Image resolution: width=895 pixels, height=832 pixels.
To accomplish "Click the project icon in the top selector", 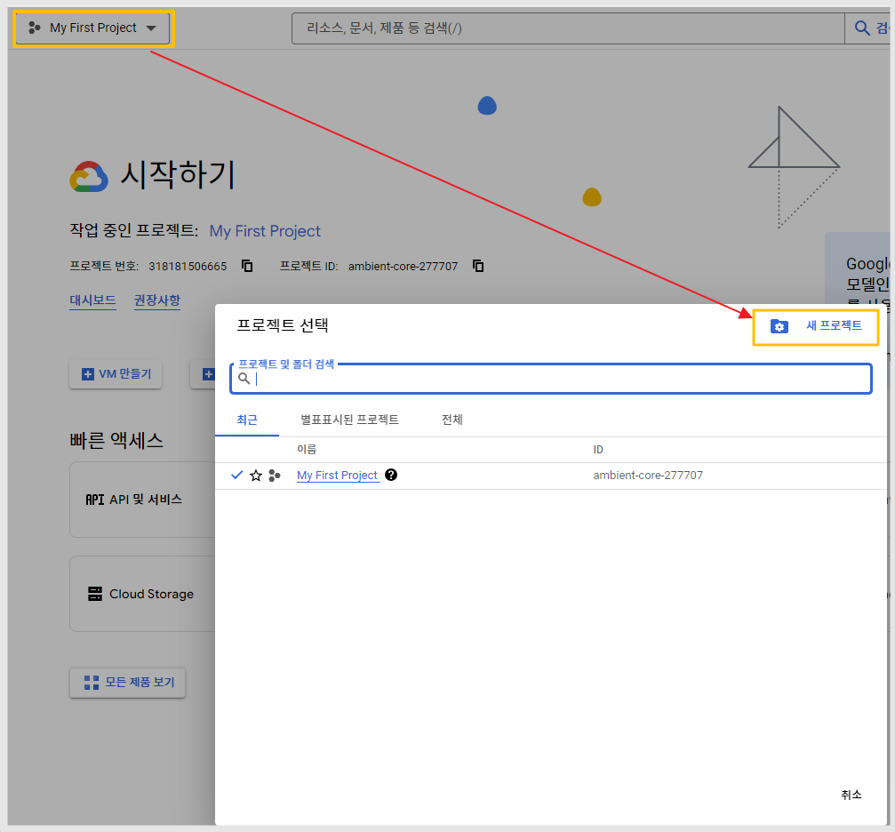I will (35, 28).
